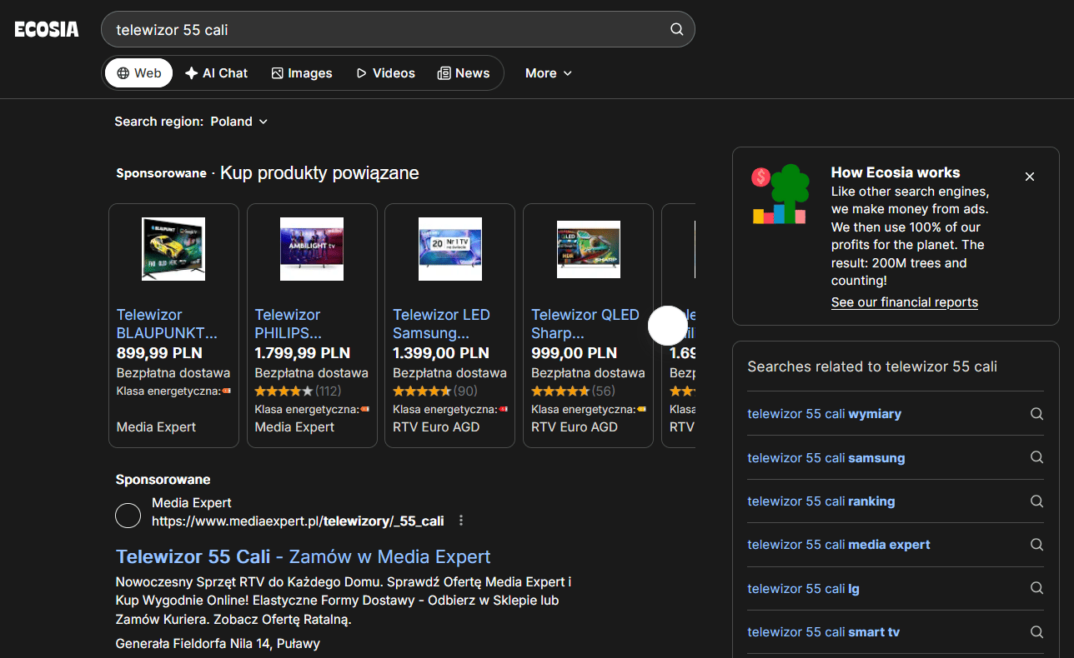This screenshot has height=658, width=1074.
Task: Click magnifier icon beside wymiary suggestion
Action: [1036, 414]
